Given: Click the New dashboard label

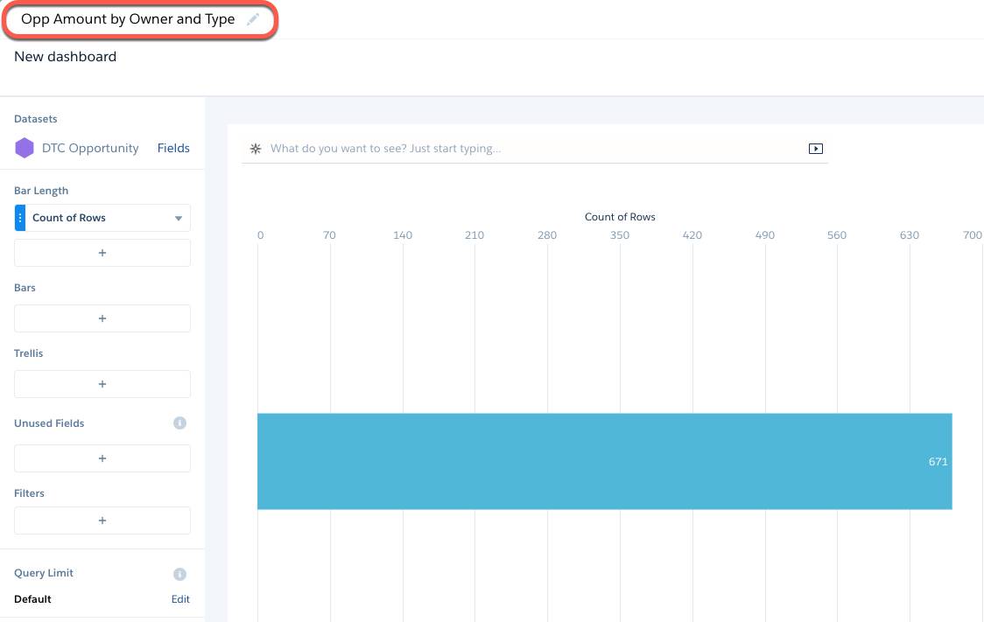Looking at the screenshot, I should (x=64, y=56).
